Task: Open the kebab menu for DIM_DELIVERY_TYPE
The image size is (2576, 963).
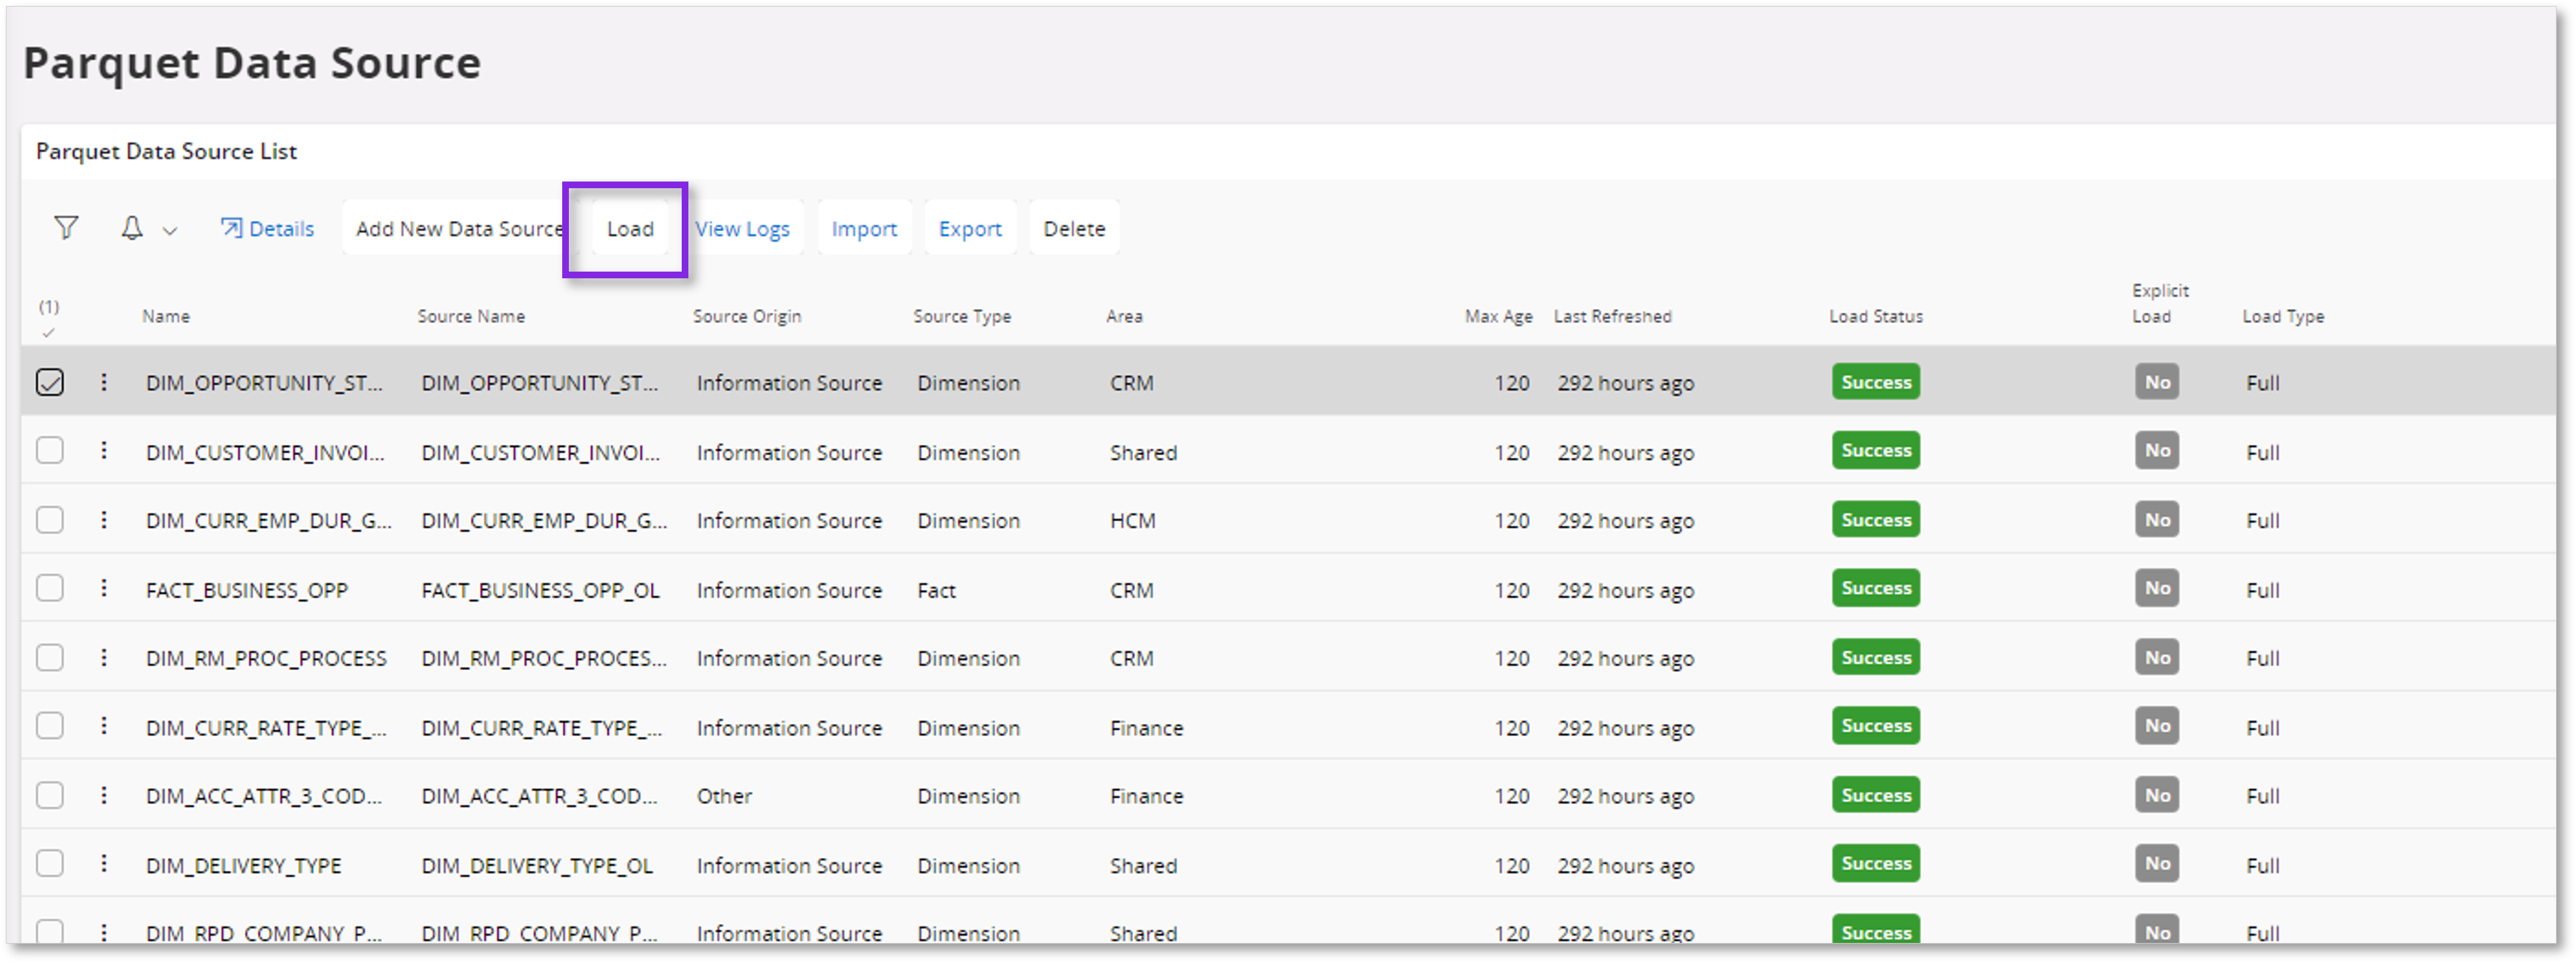Action: click(x=104, y=864)
